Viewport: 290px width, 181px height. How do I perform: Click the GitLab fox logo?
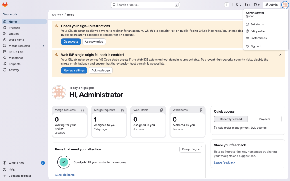tap(5, 5)
